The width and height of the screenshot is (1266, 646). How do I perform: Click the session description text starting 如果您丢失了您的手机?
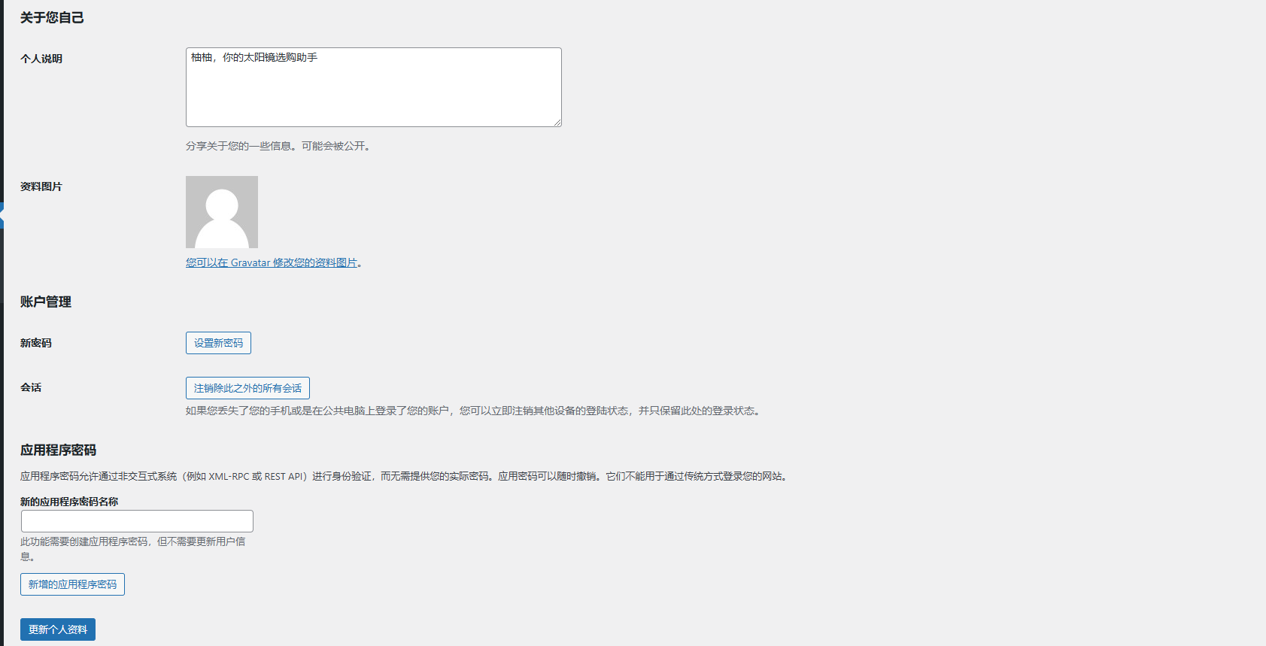pyautogui.click(x=475, y=411)
